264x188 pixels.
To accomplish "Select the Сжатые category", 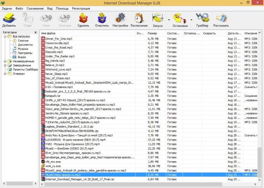I will pyautogui.click(x=23, y=41).
